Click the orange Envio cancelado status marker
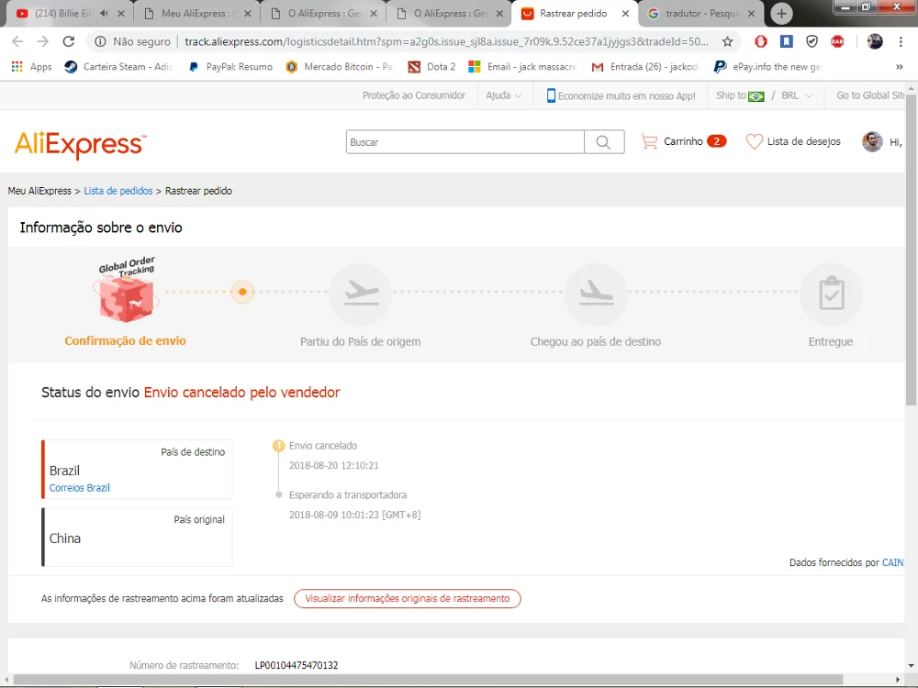This screenshot has height=688, width=918. [x=279, y=446]
